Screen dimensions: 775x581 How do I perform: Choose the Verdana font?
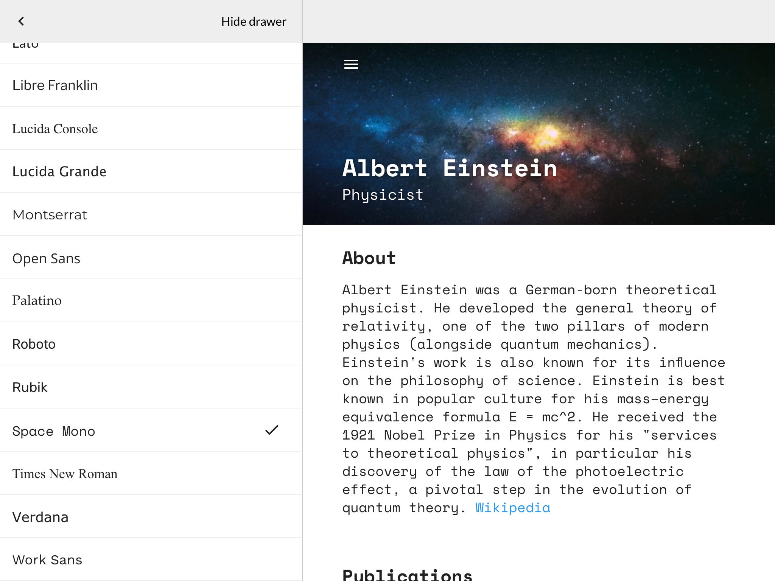click(40, 517)
